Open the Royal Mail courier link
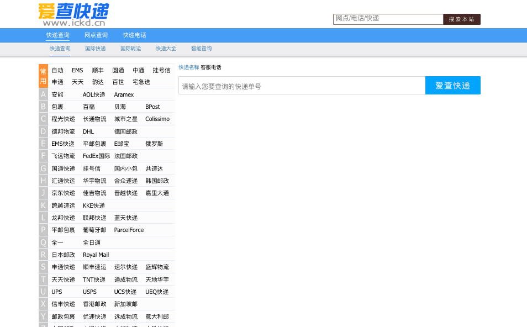This screenshot has width=527, height=327. coord(96,255)
